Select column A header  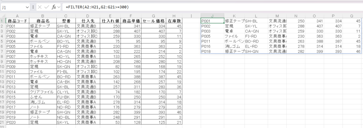(17, 16)
